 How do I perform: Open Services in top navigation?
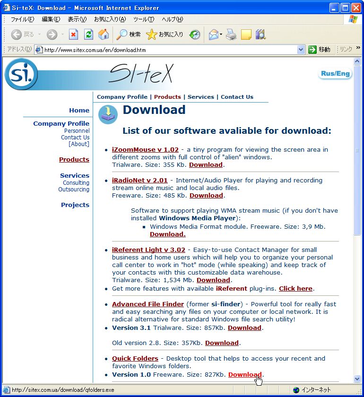(201, 97)
